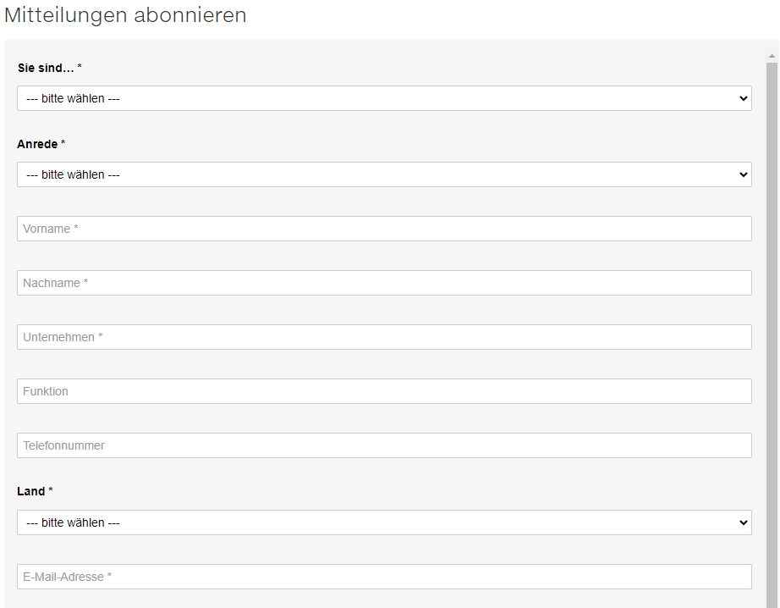Click the 'Sie sind...' field label

(x=46, y=68)
